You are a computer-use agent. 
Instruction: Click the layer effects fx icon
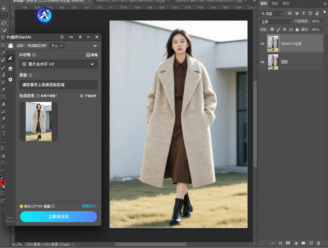click(281, 243)
